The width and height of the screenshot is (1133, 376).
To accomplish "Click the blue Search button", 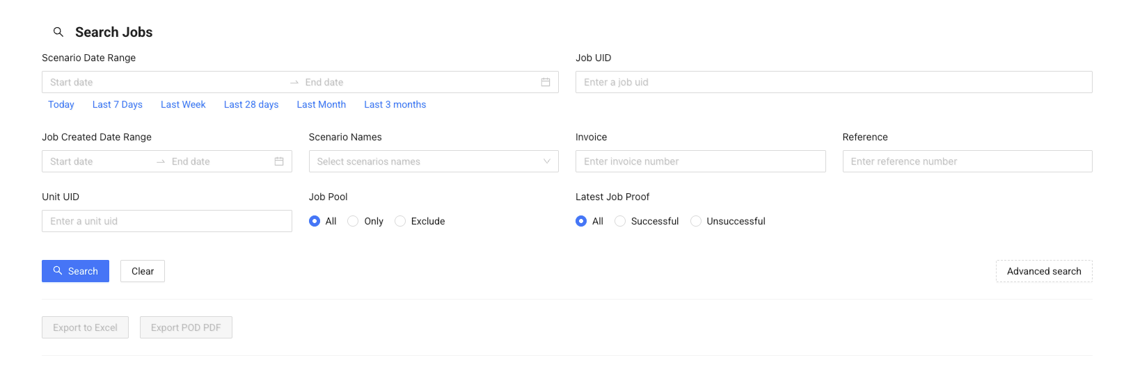I will (x=75, y=271).
